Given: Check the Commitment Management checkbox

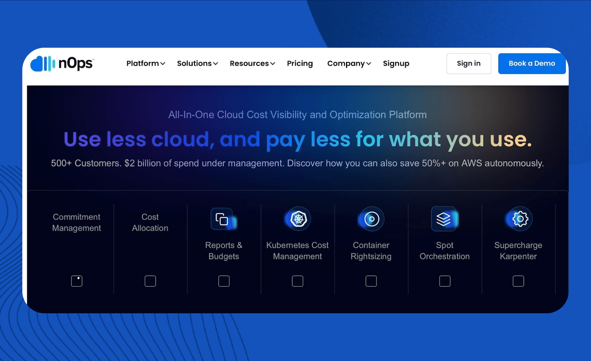Looking at the screenshot, I should pyautogui.click(x=77, y=281).
